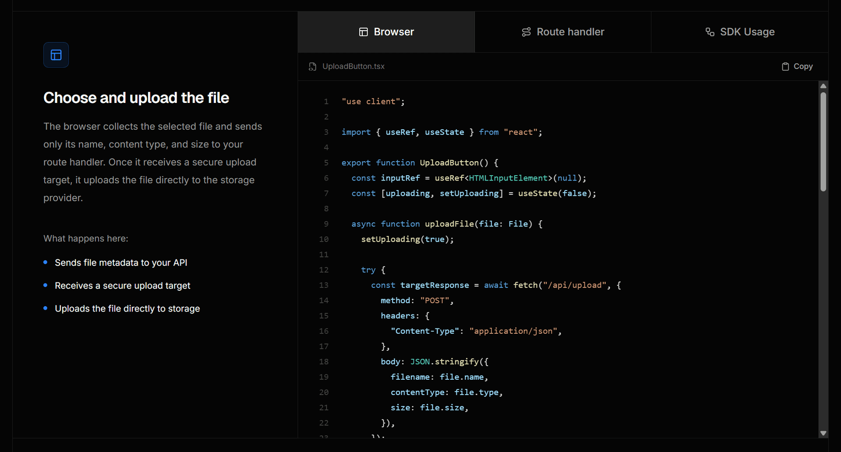
Task: Click the code panel's vertical scrollbar thumb
Action: click(x=823, y=142)
